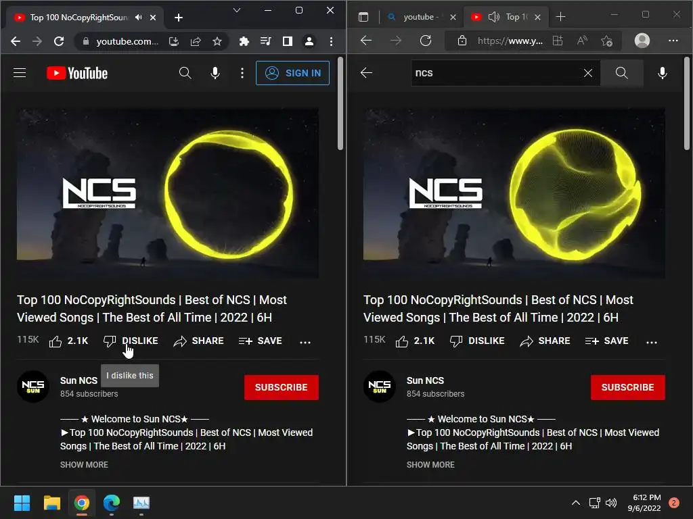Expand SHOW MORE description in Chrome window
Screen dimensions: 693x519
(x=84, y=465)
